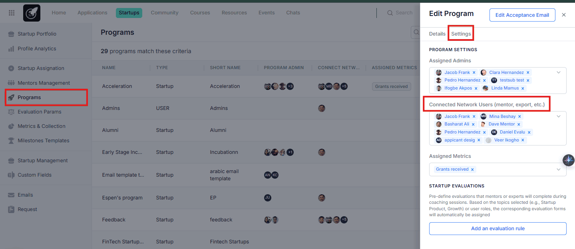Click Add an evaluation rule button
Viewport: 575px width, 249px height.
coord(497,229)
